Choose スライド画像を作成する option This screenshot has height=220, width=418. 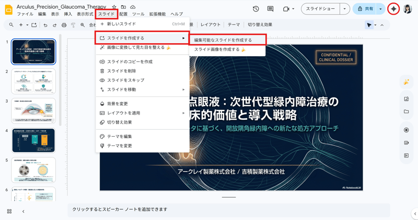(x=227, y=50)
